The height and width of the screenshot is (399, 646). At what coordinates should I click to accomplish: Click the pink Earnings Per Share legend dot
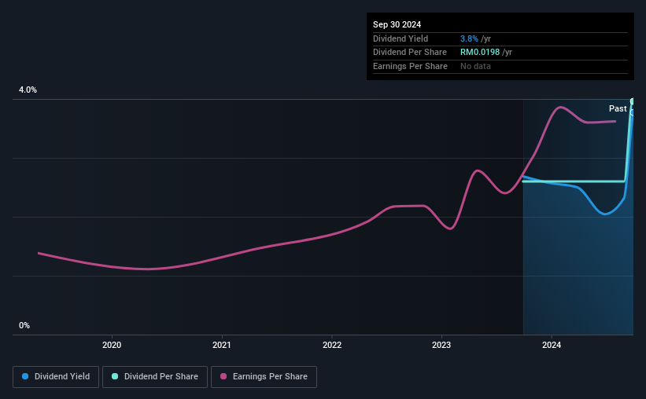point(223,376)
